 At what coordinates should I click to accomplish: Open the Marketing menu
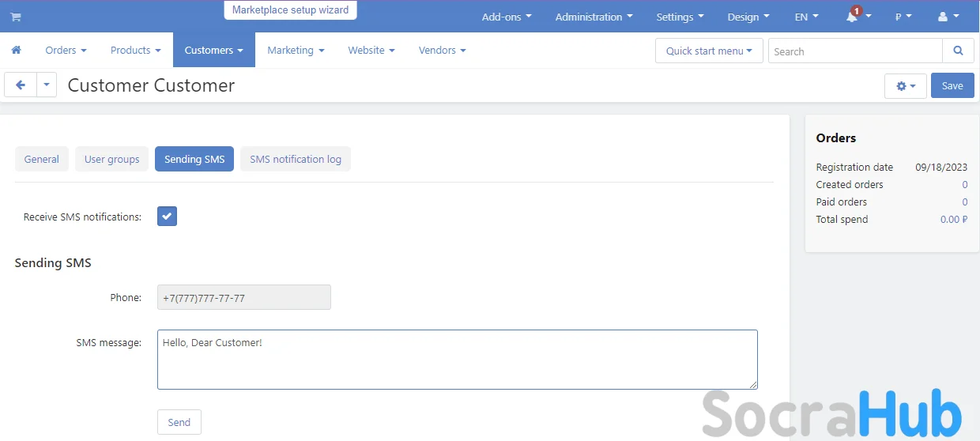pos(296,50)
